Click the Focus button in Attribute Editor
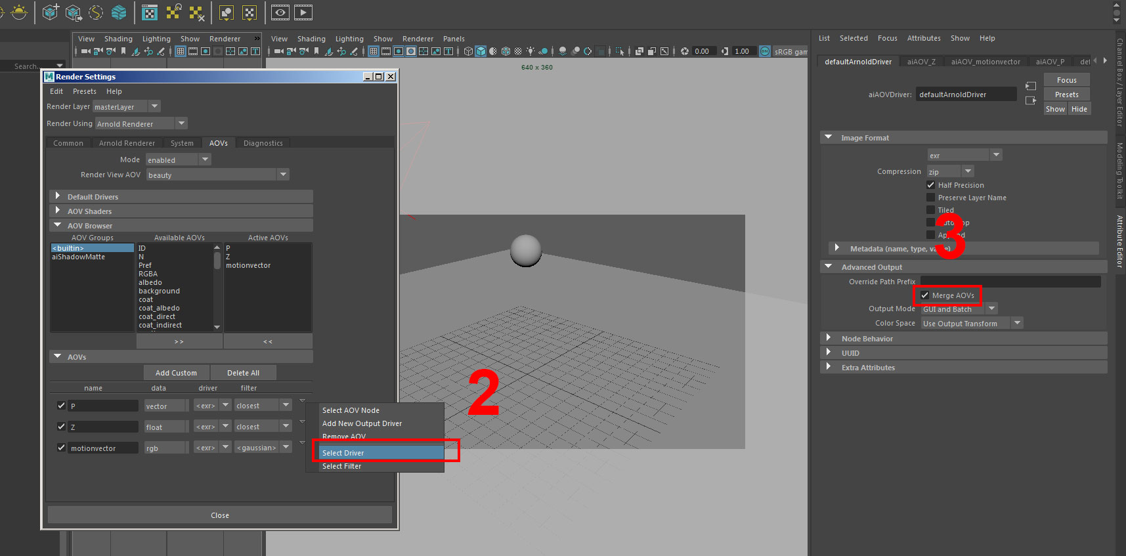 pos(1066,79)
